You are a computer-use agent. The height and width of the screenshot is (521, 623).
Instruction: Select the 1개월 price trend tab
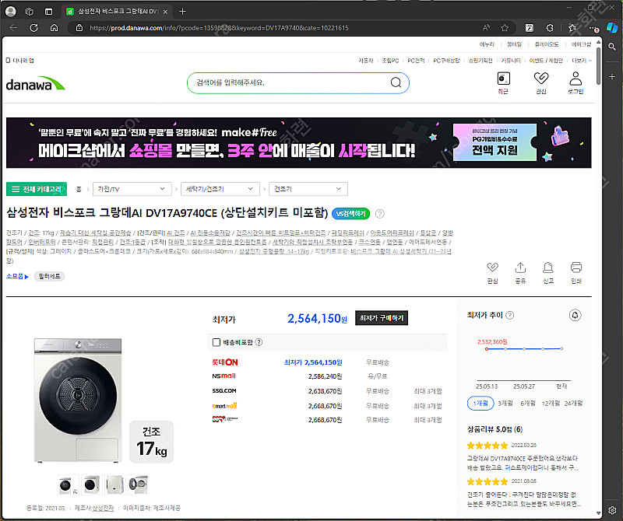(480, 403)
